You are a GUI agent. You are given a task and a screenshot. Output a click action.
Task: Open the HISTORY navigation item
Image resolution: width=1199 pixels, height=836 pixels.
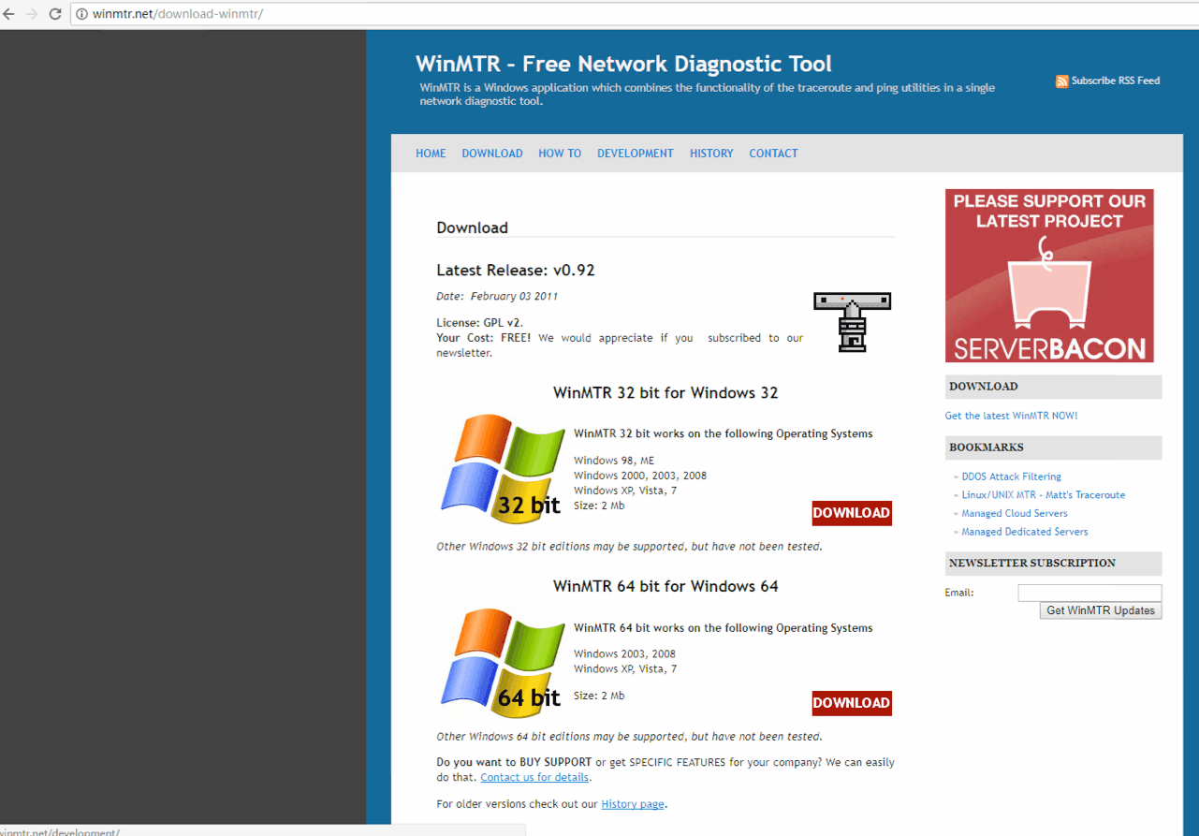point(711,154)
